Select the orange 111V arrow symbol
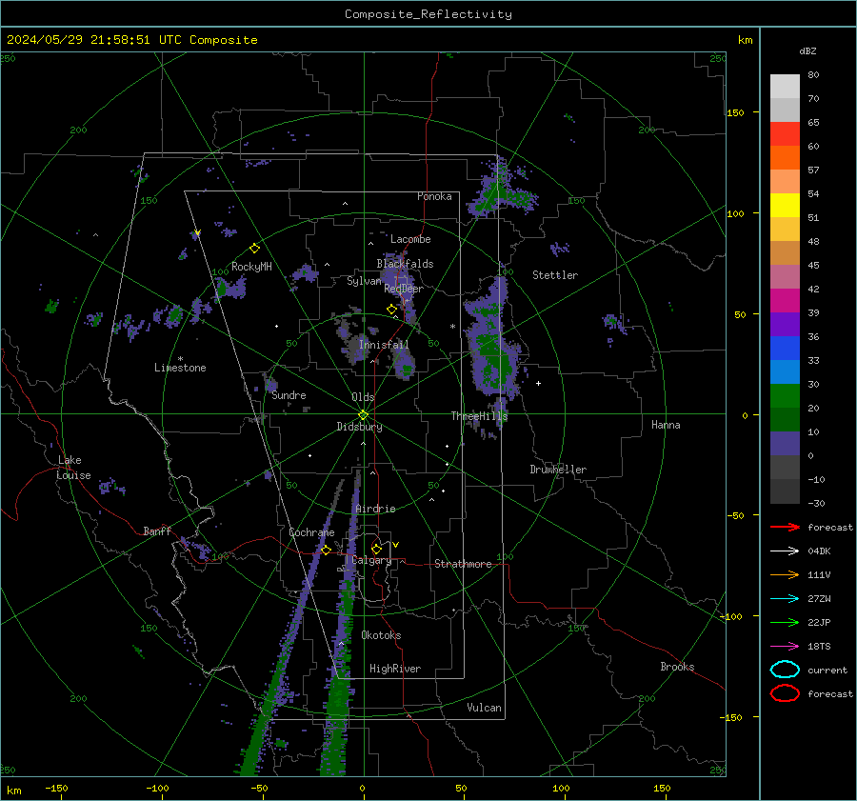 tap(785, 574)
